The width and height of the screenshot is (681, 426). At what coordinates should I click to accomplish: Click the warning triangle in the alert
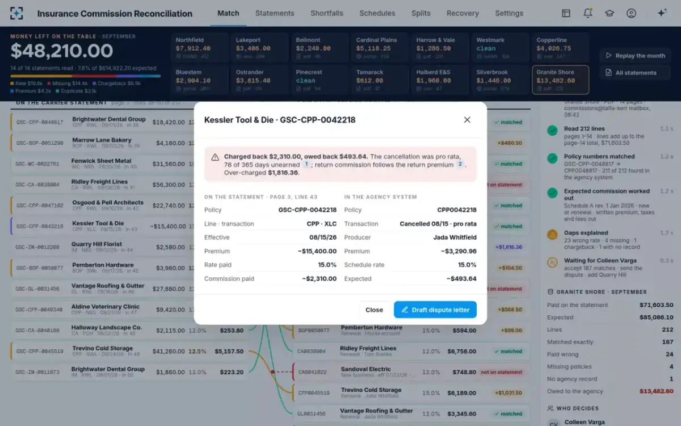coord(215,157)
